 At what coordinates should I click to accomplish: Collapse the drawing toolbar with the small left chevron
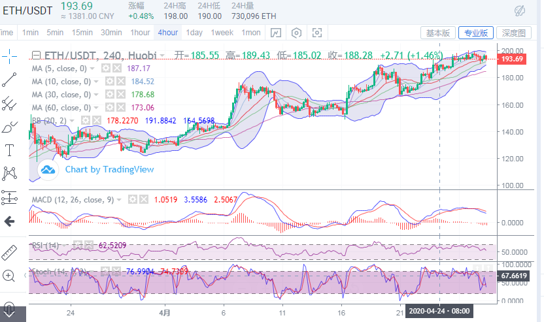25,276
